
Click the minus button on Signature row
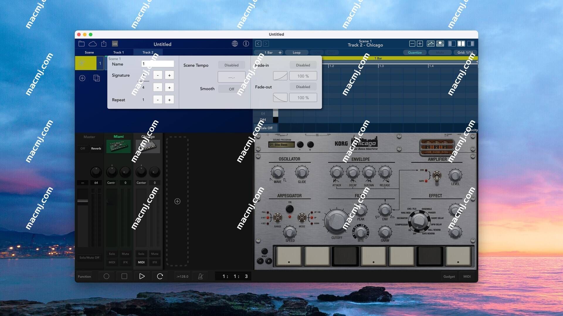tap(158, 75)
